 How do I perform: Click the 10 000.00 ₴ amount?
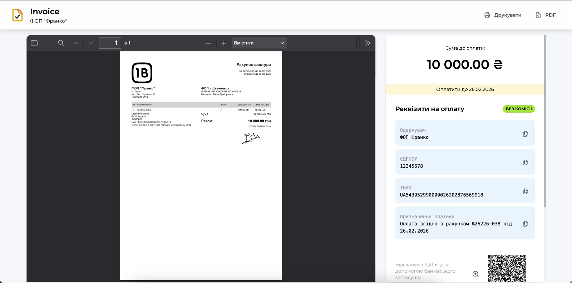tap(465, 64)
